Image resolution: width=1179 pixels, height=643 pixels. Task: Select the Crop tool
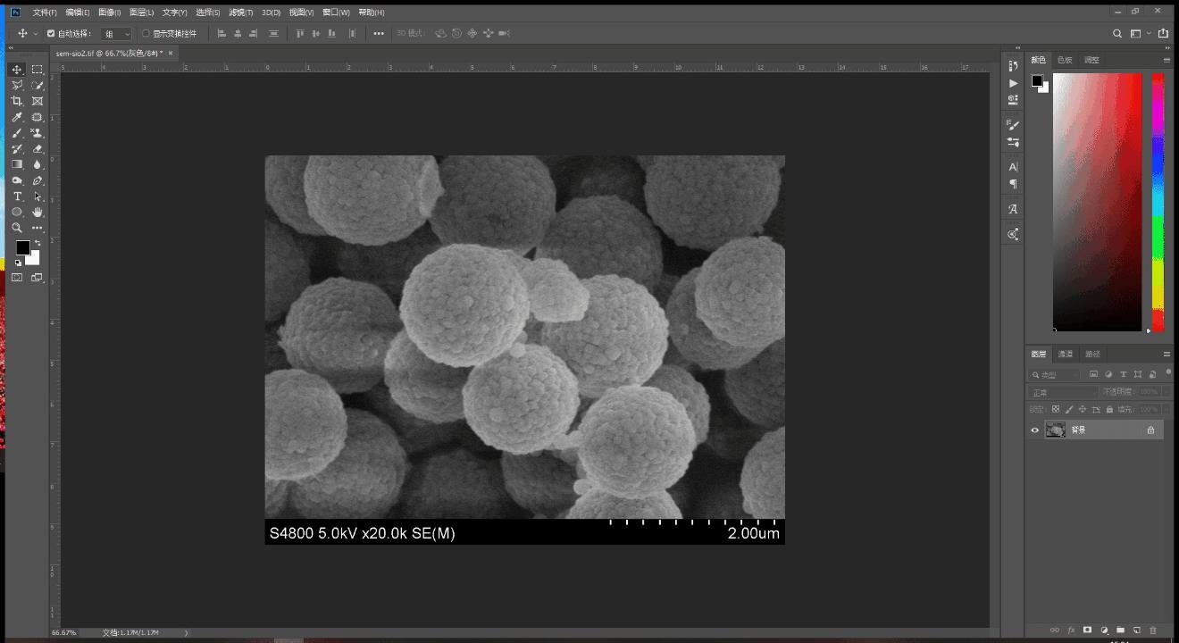click(x=18, y=101)
